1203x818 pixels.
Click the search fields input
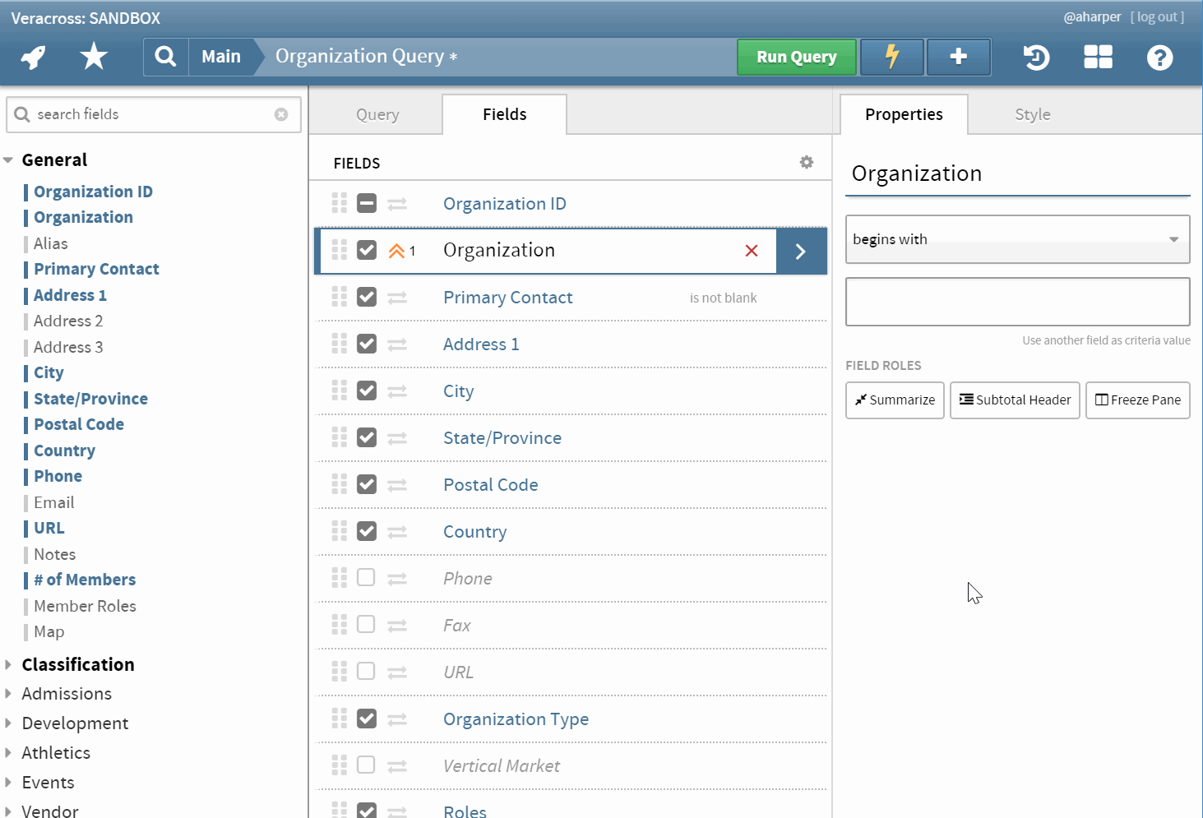[x=153, y=114]
